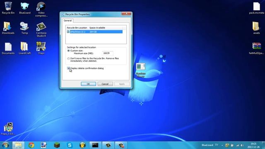Image resolution: width=265 pixels, height=149 pixels.
Task: Select eMachines (C:) location row
Action: 94,32
